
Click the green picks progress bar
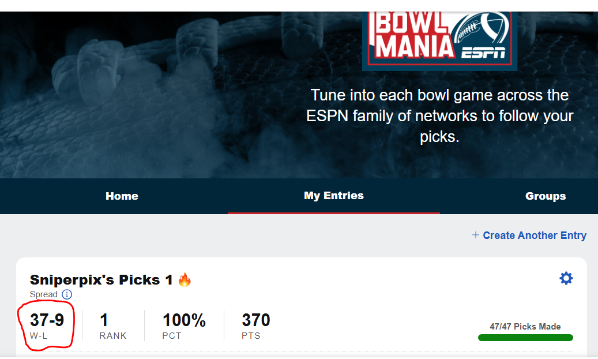525,338
